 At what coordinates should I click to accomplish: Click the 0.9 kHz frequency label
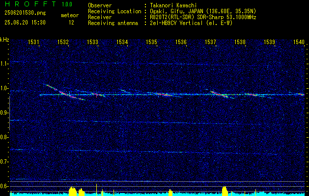pos(4,113)
